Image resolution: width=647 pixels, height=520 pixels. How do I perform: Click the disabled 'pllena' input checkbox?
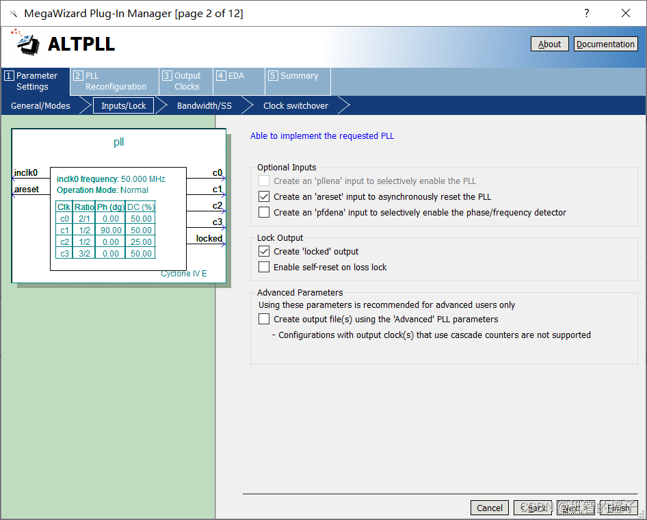click(264, 181)
